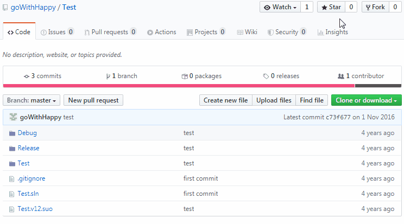Click the contributors people icon
Viewport: 404px width, 224px height.
pyautogui.click(x=341, y=76)
